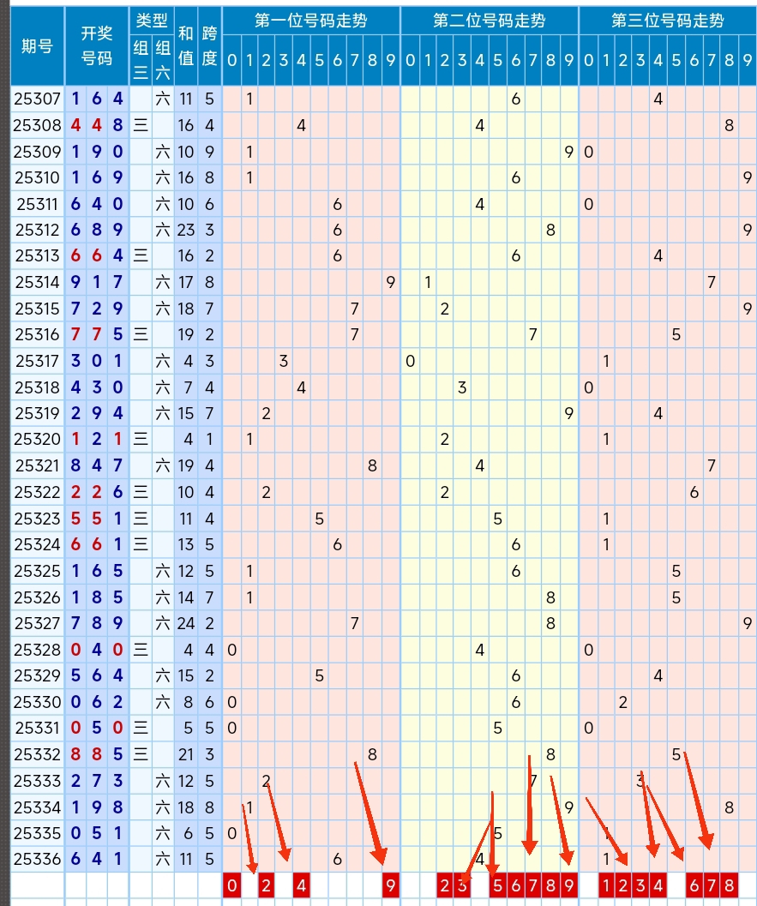The image size is (757, 906).
Task: Click first-position trend digit 8 in row 25321
Action: click(372, 465)
